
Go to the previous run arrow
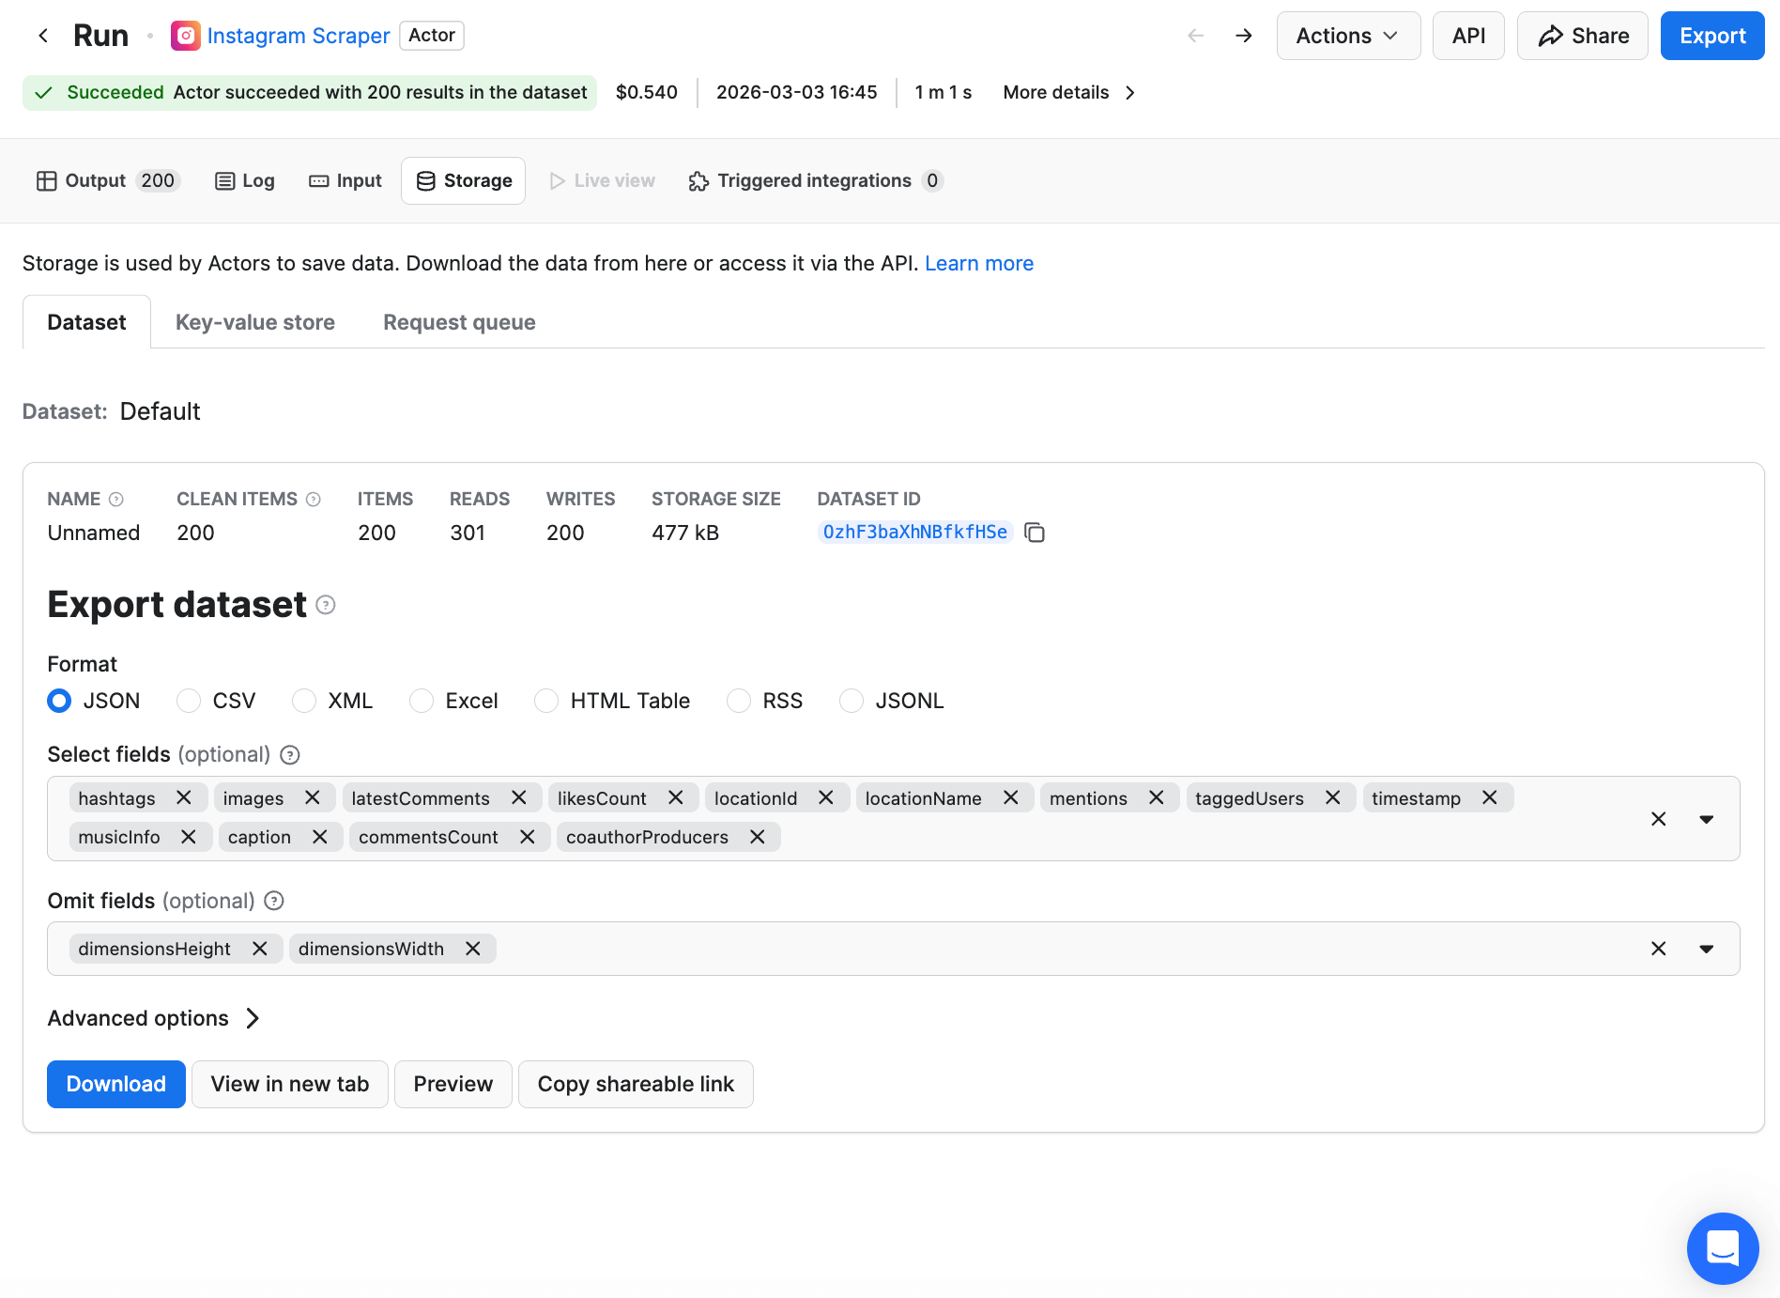coord(1196,36)
